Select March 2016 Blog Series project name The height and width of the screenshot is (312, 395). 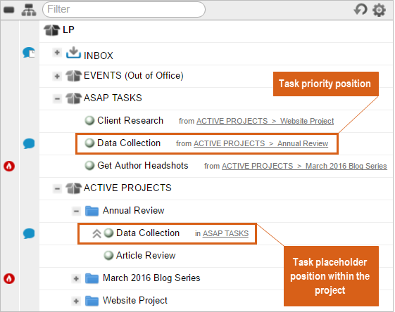pyautogui.click(x=151, y=278)
